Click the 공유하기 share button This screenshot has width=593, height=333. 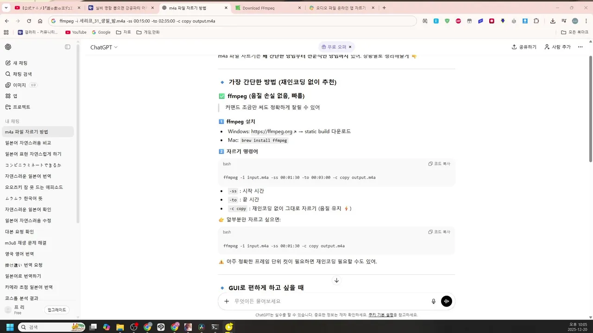pyautogui.click(x=524, y=47)
